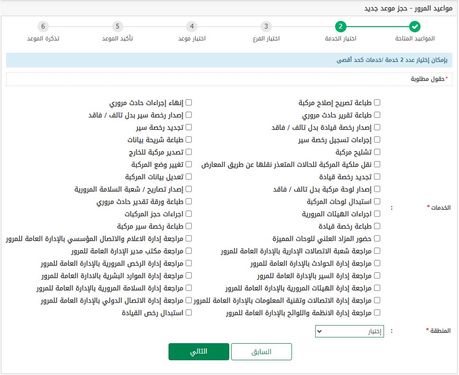This screenshot has width=459, height=375.
Task: Enable اجراءات حجز المركبات checkbox
Action: click(189, 214)
